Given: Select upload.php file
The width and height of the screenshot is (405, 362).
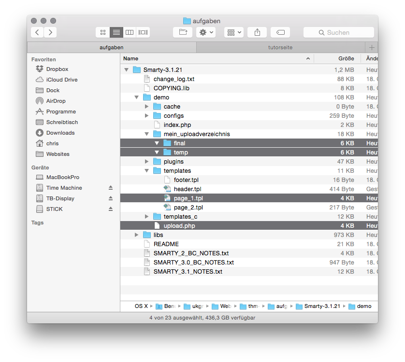Looking at the screenshot, I should coord(249,226).
